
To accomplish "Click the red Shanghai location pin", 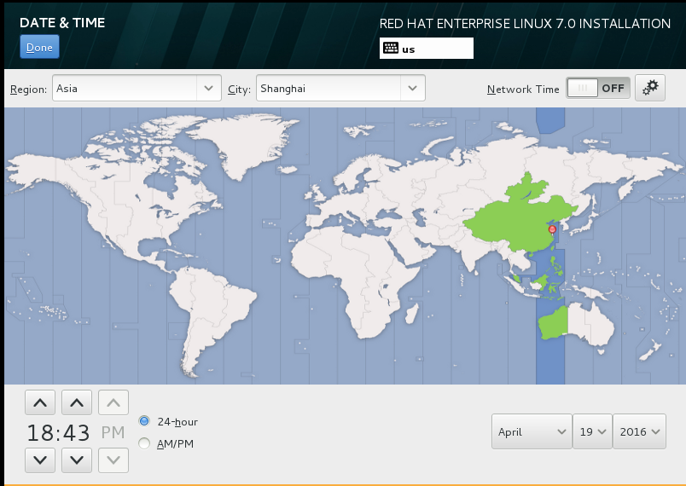I will [552, 230].
